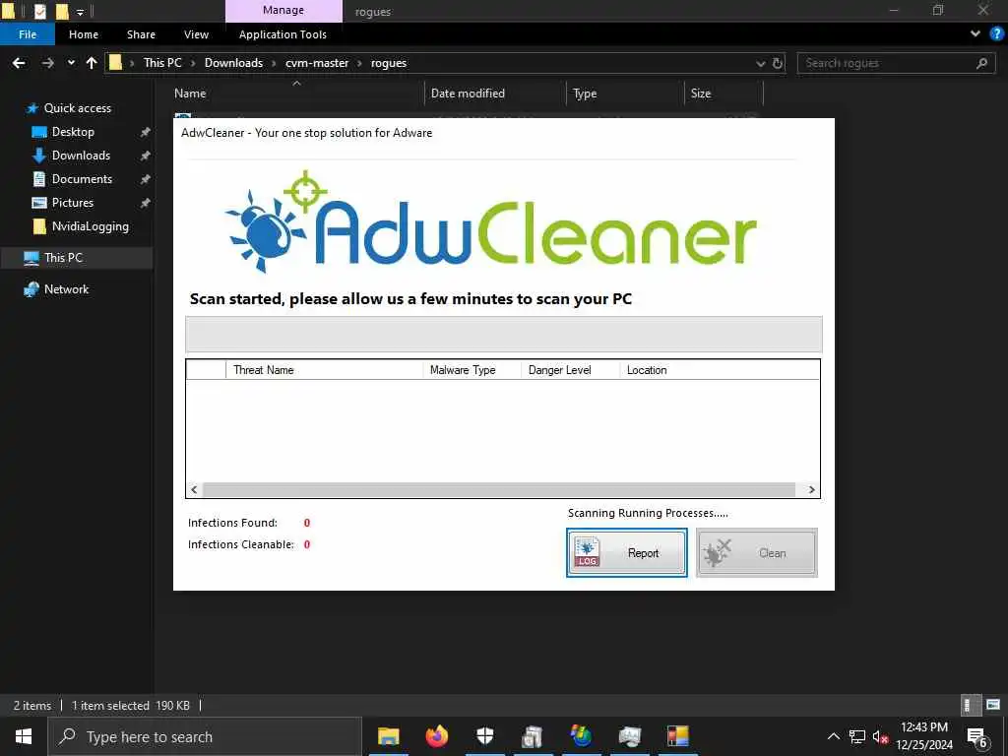Open Desktop in the navigation pane

point(73,132)
